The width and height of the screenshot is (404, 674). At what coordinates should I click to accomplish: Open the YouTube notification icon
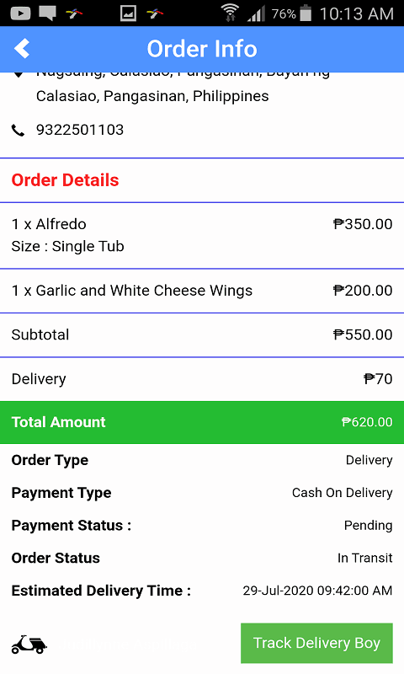(x=20, y=13)
